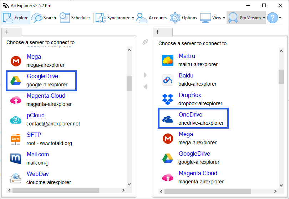
Task: Open the GoogleDrive link in right pane
Action: (x=194, y=154)
